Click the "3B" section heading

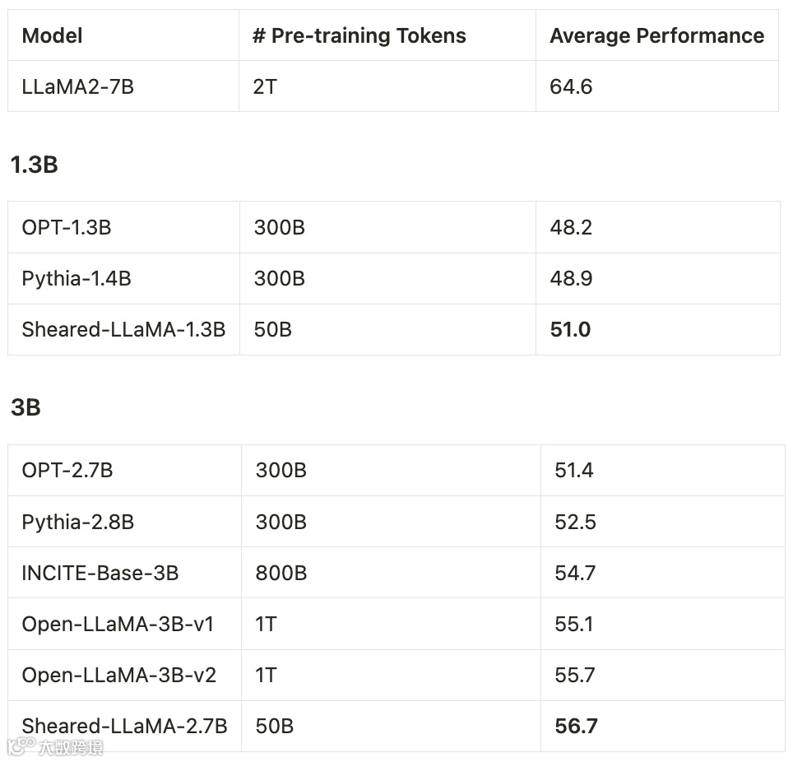coord(26,407)
